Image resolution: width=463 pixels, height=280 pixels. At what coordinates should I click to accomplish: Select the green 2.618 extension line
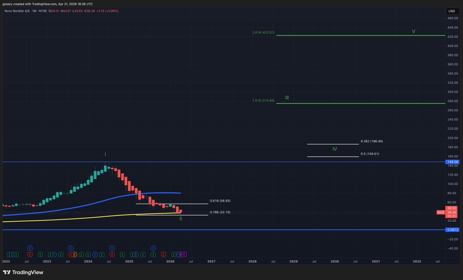point(361,36)
